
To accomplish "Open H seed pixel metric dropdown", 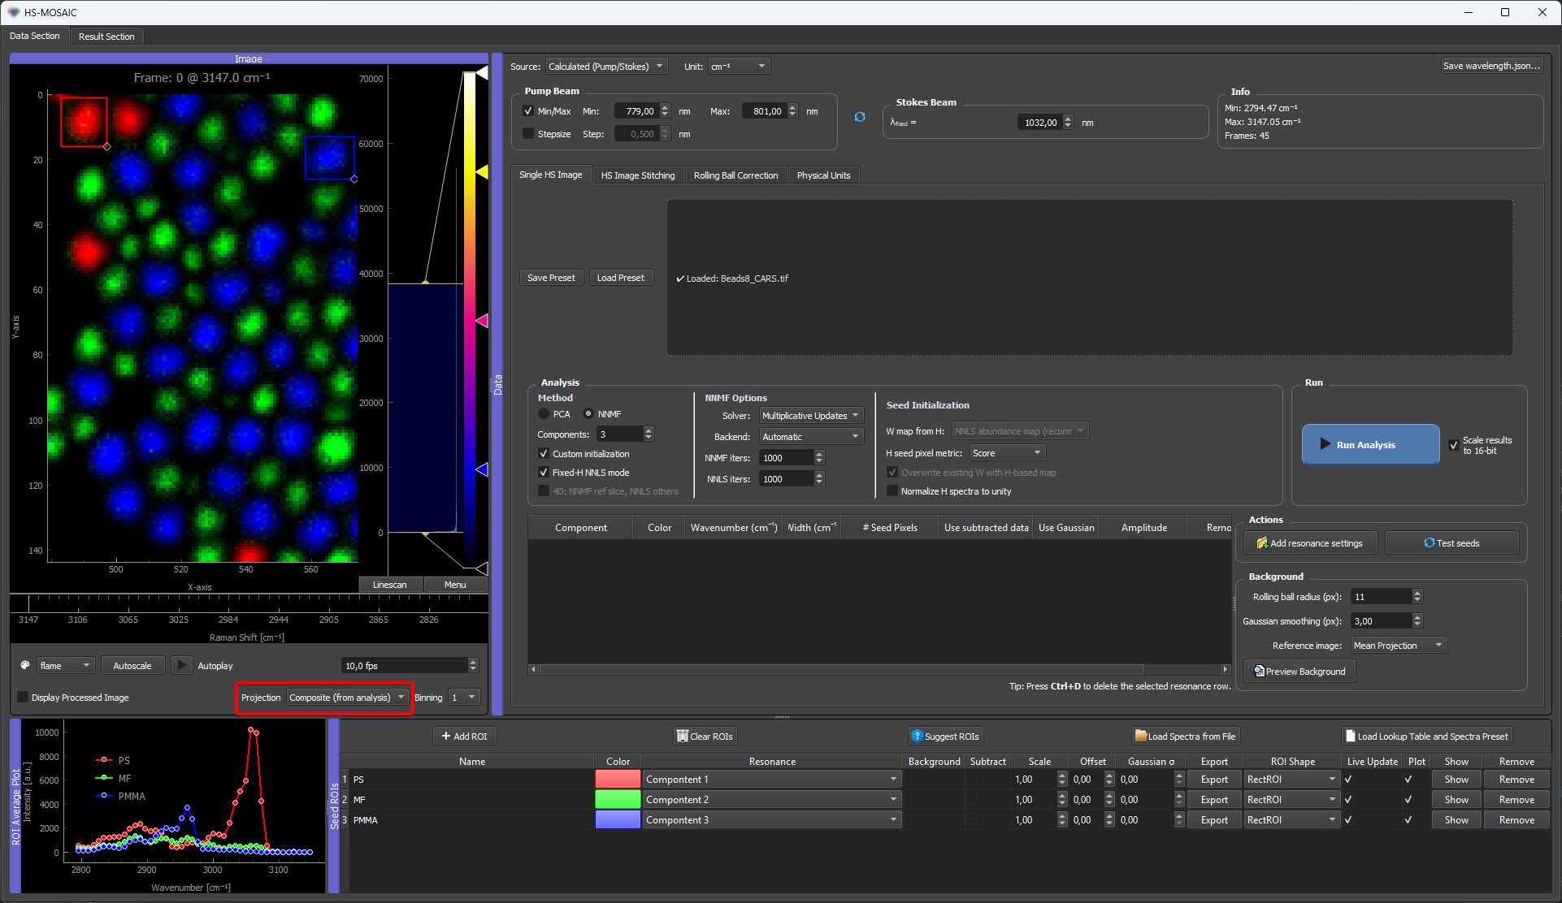I will tap(1007, 453).
